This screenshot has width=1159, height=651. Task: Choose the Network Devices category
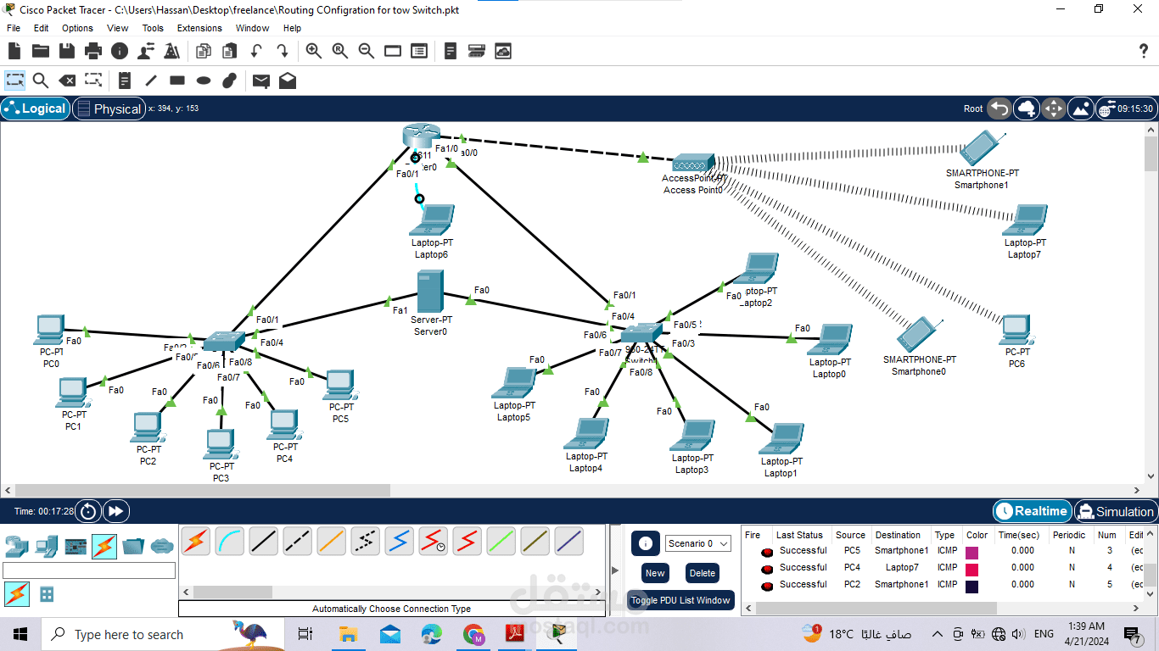coord(17,547)
